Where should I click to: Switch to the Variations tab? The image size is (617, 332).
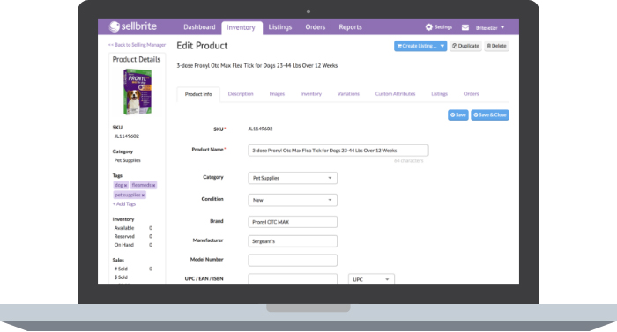(x=348, y=94)
